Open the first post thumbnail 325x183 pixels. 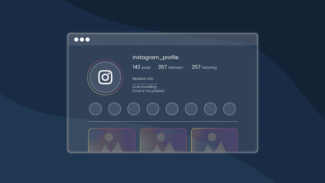click(111, 140)
